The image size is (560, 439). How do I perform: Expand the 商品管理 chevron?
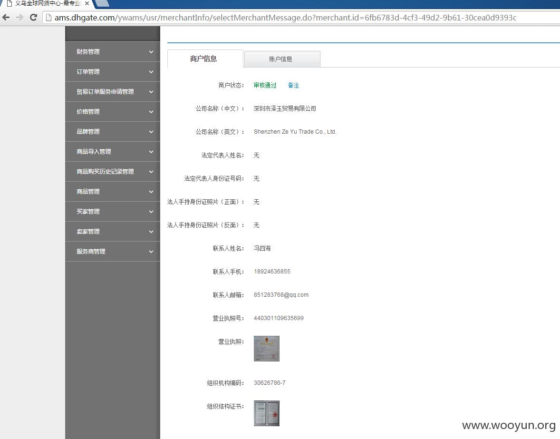(151, 192)
